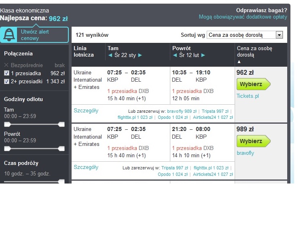Go to previous outbound date arrow
The width and height of the screenshot is (305, 230).
[110, 55]
